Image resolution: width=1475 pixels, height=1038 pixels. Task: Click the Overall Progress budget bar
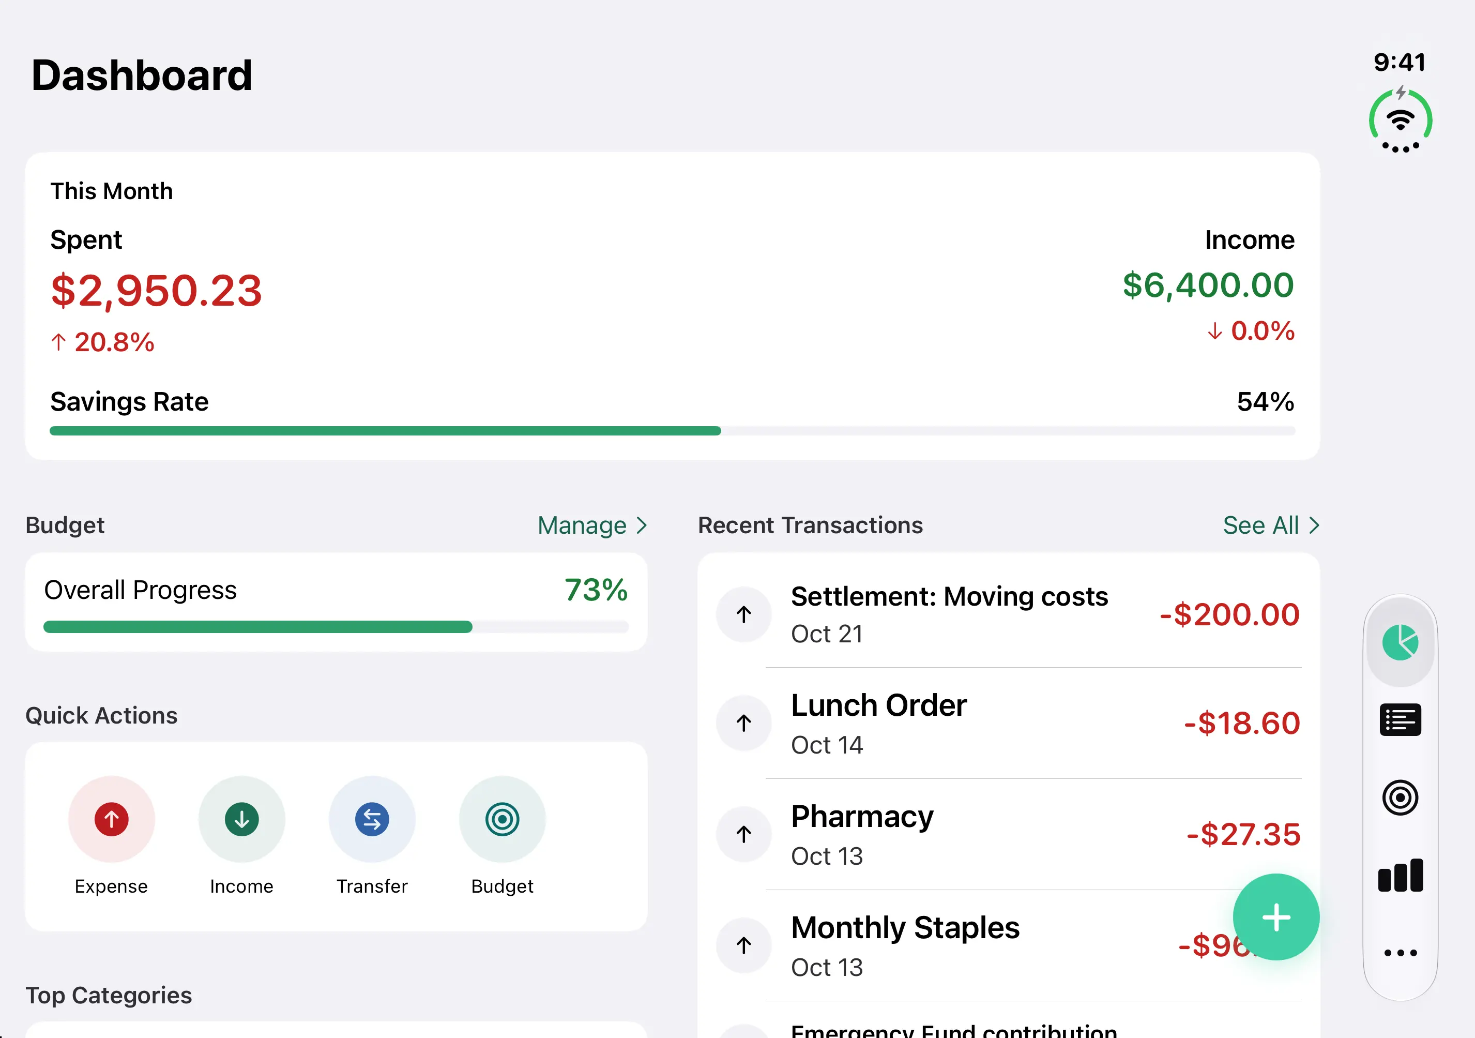point(336,627)
